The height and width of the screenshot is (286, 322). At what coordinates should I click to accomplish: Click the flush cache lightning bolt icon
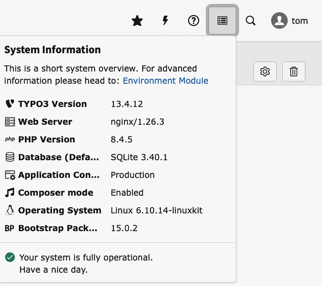[166, 21]
